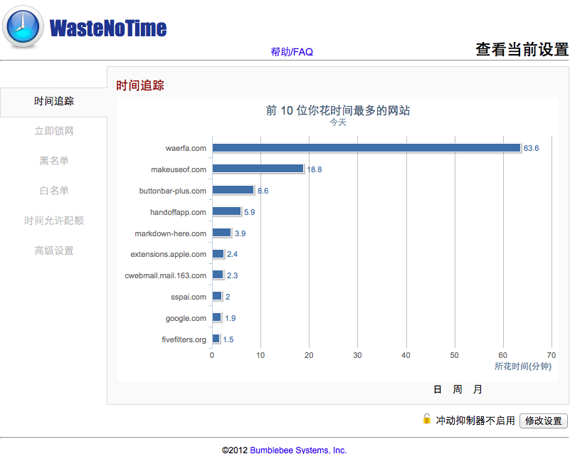Open the 时间追踪 tab

tap(54, 101)
